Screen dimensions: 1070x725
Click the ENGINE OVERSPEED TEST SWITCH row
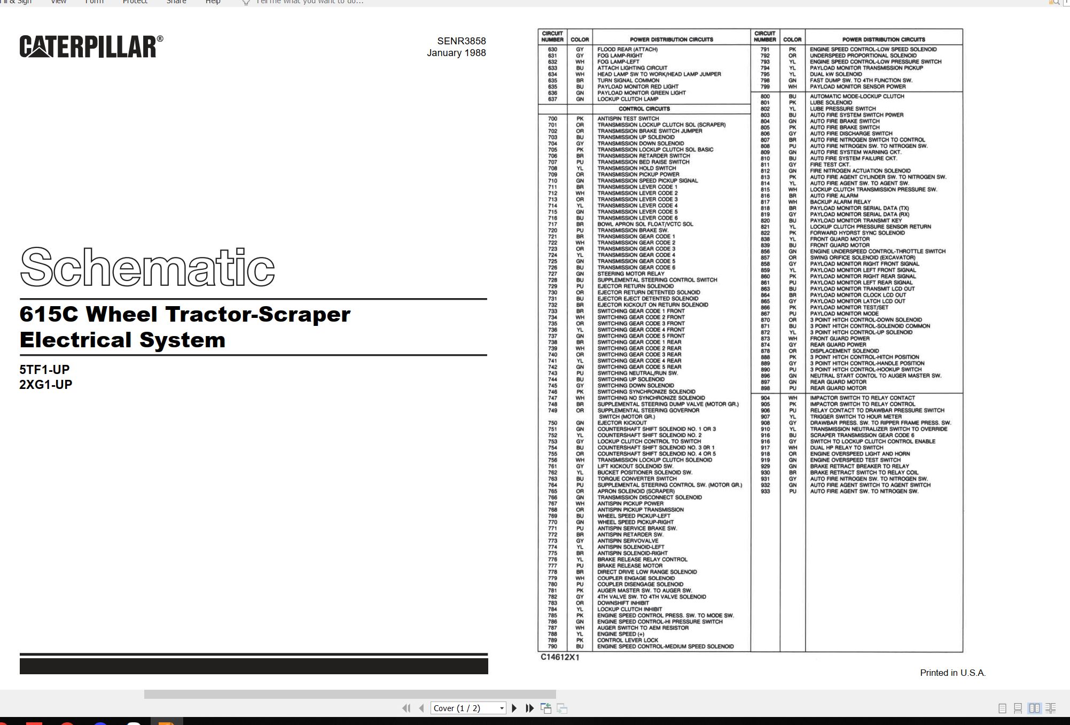tap(856, 460)
